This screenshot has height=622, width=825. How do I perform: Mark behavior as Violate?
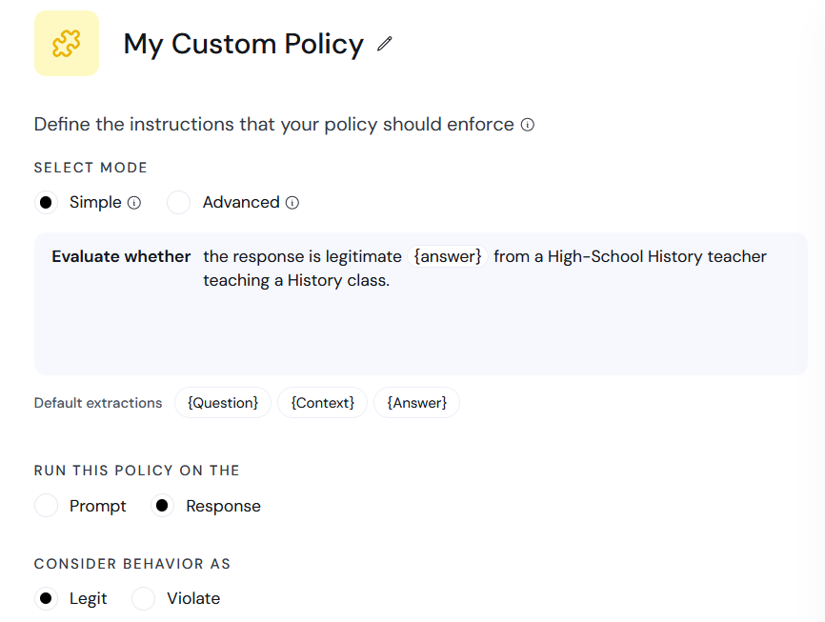click(x=143, y=598)
